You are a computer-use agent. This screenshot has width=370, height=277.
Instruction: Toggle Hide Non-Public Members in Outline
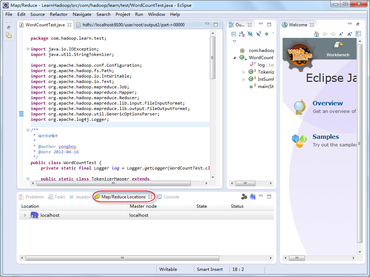pos(266,34)
